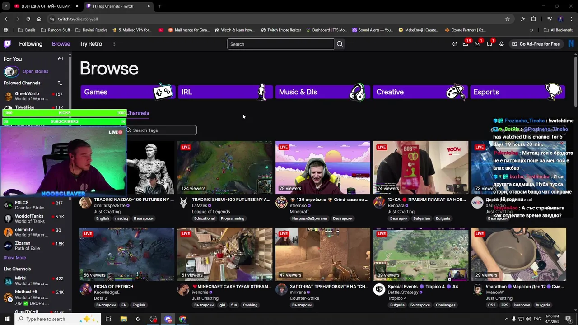Click Try Retro in top navigation
This screenshot has width=578, height=325.
click(91, 44)
